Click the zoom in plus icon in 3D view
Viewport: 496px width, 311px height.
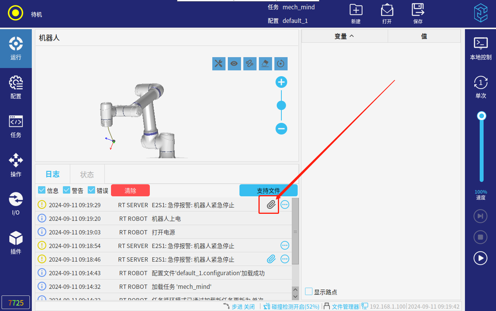(281, 82)
